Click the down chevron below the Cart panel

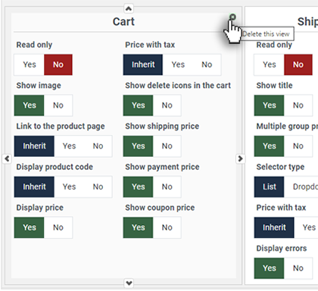tap(129, 283)
